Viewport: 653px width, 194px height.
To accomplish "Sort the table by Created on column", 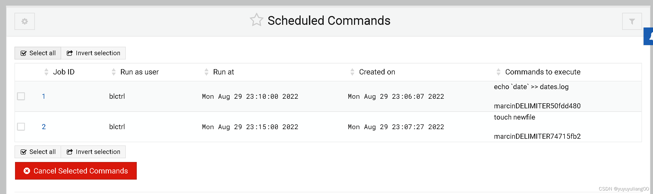I will coord(352,72).
